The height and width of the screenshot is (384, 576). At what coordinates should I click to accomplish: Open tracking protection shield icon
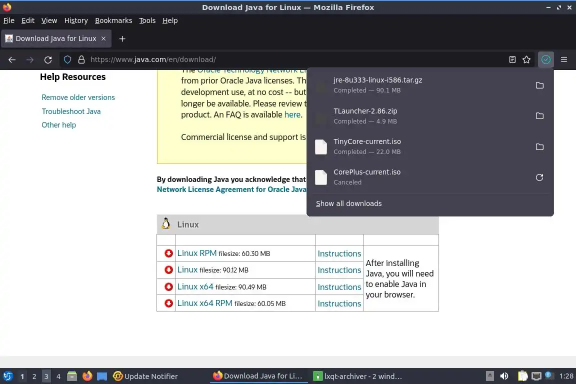67,59
